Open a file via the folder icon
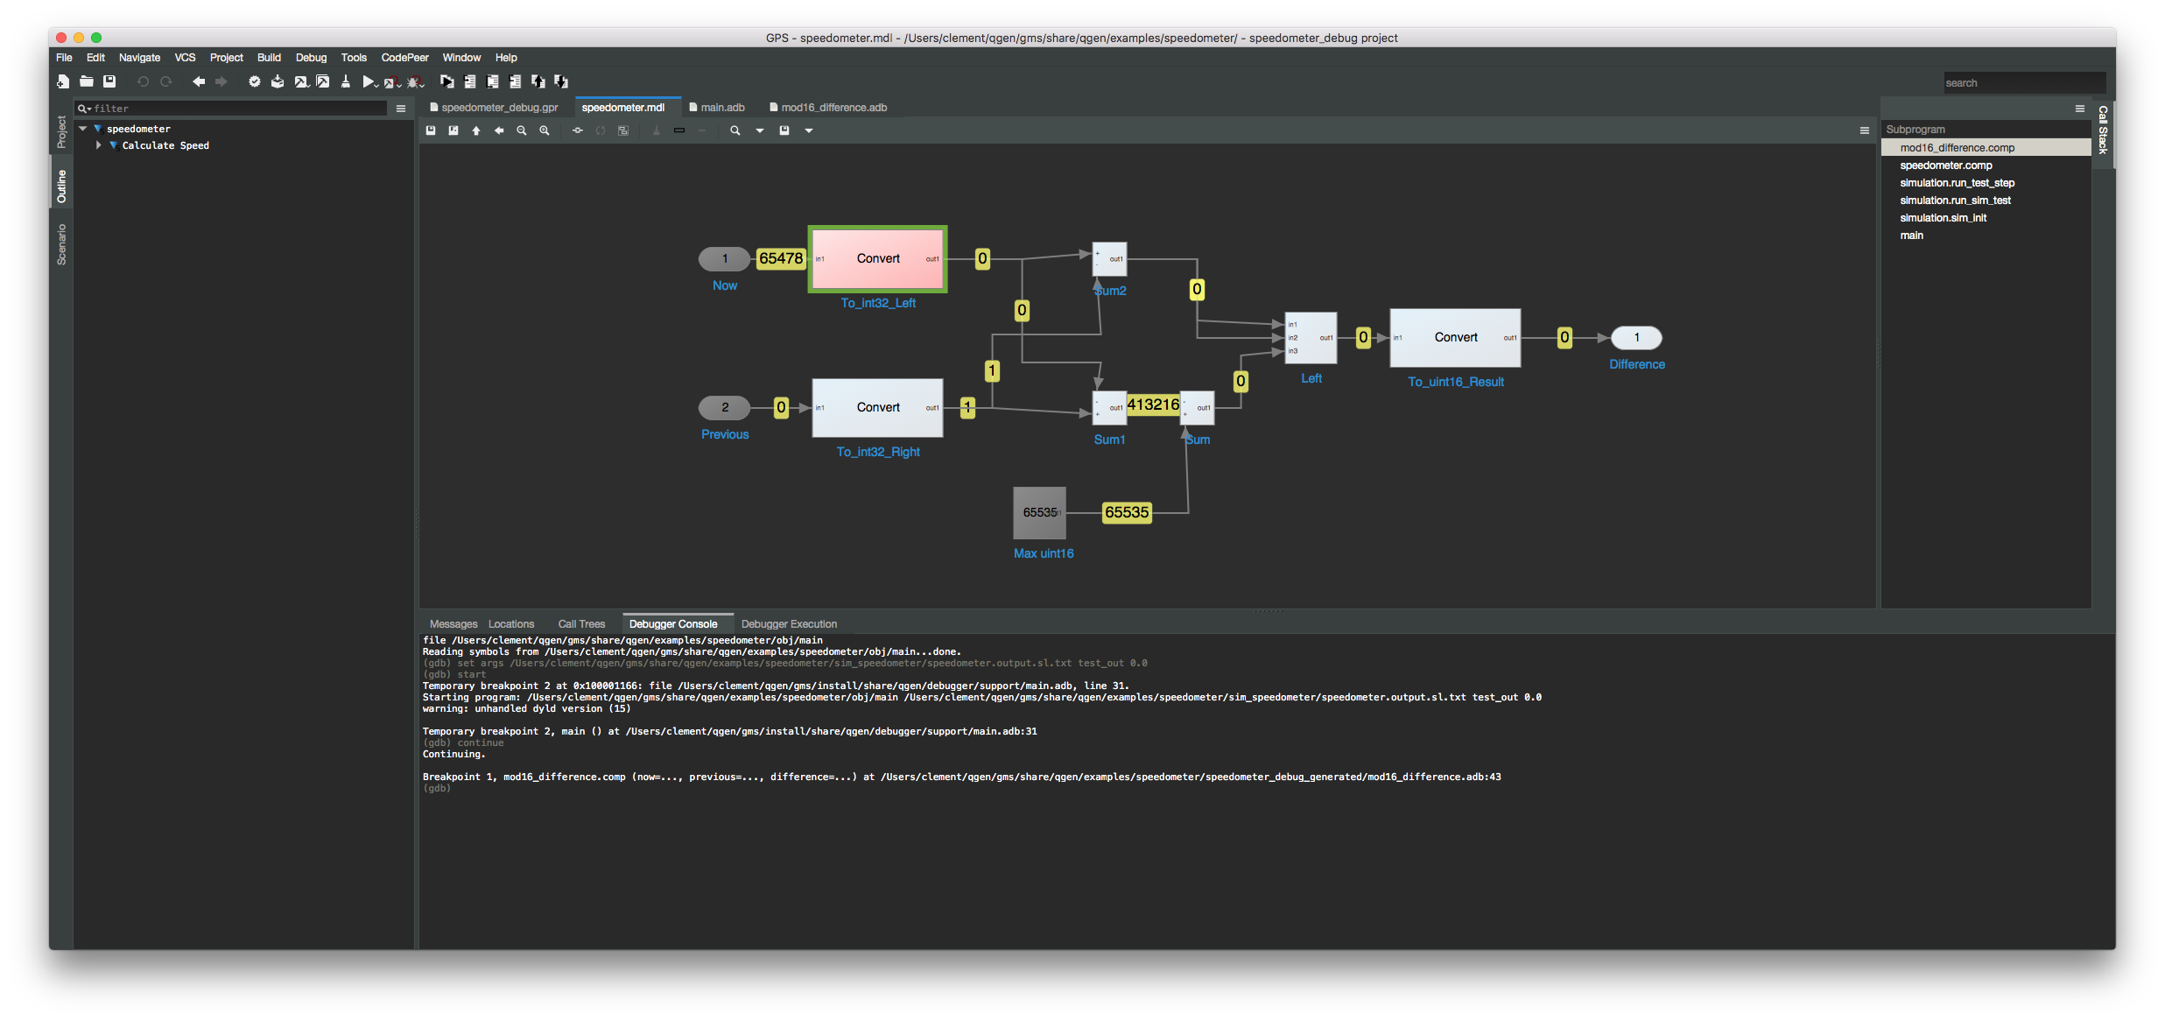The height and width of the screenshot is (1020, 2165). click(86, 81)
